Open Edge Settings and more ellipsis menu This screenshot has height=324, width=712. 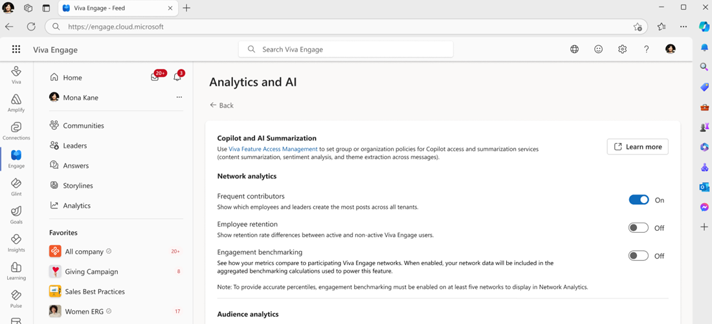pos(684,27)
